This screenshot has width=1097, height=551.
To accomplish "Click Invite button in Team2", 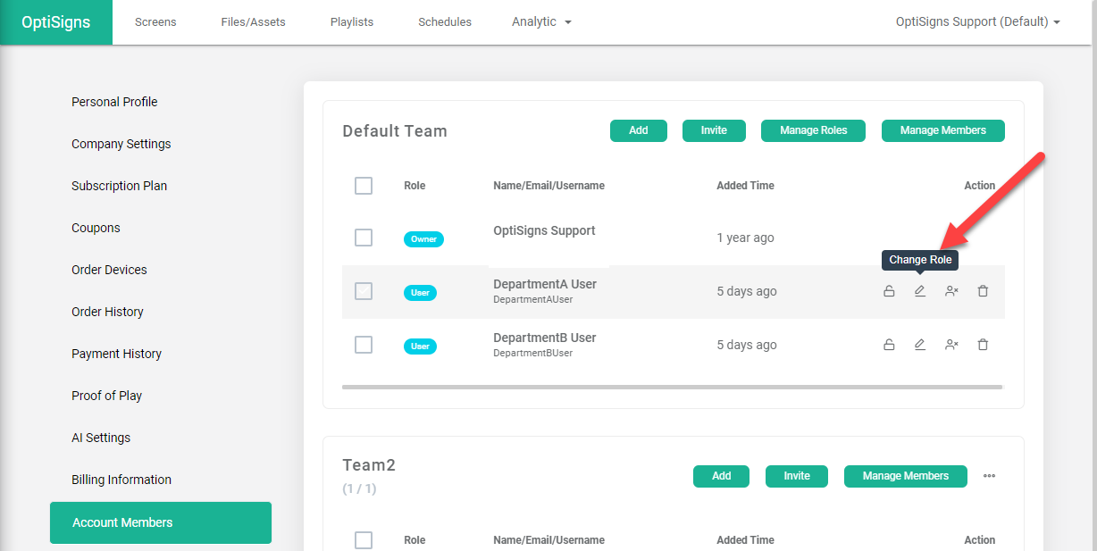I will 796,476.
